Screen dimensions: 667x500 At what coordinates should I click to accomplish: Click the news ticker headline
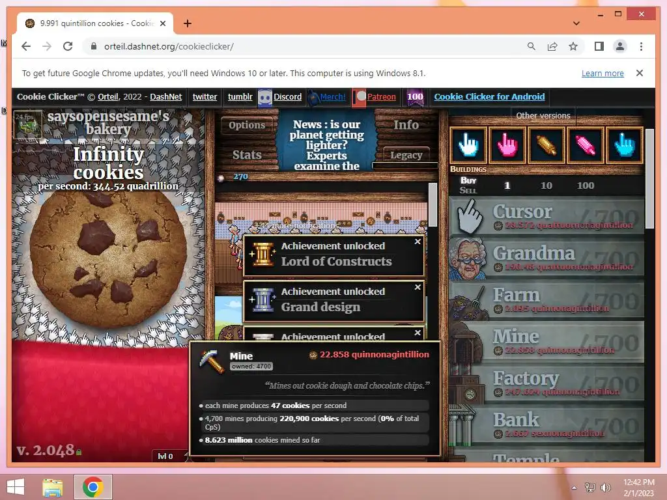[327, 145]
